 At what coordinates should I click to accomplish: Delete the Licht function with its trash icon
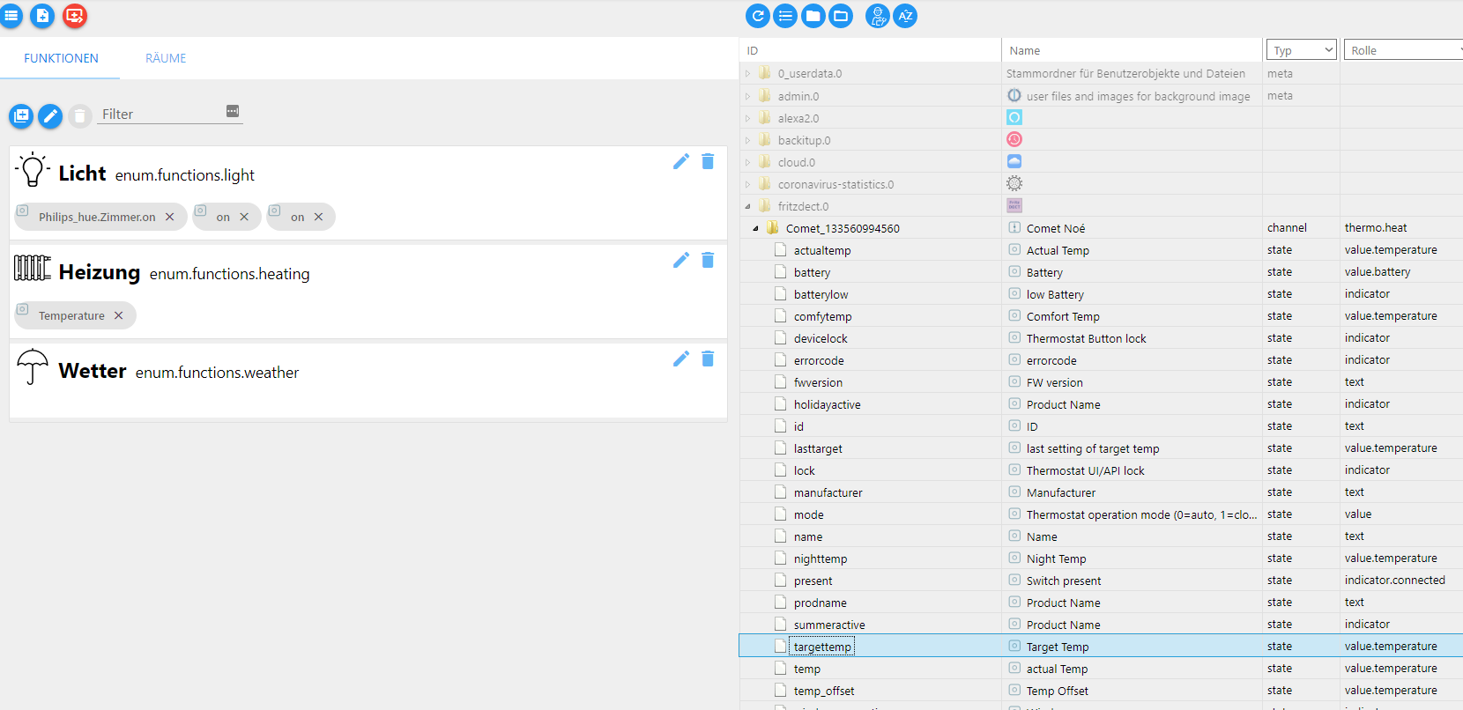(x=708, y=161)
